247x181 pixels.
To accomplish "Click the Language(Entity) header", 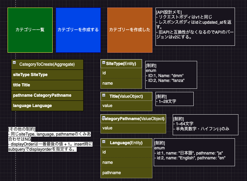I will 126,143.
